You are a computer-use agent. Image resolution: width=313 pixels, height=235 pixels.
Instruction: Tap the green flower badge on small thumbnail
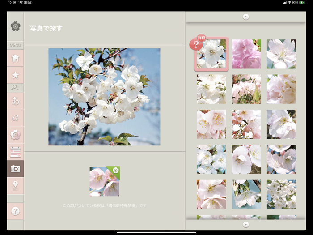[x=115, y=171]
